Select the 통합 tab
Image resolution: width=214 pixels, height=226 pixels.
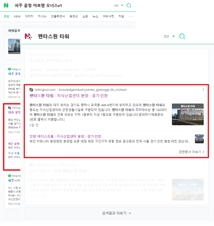click(x=6, y=16)
